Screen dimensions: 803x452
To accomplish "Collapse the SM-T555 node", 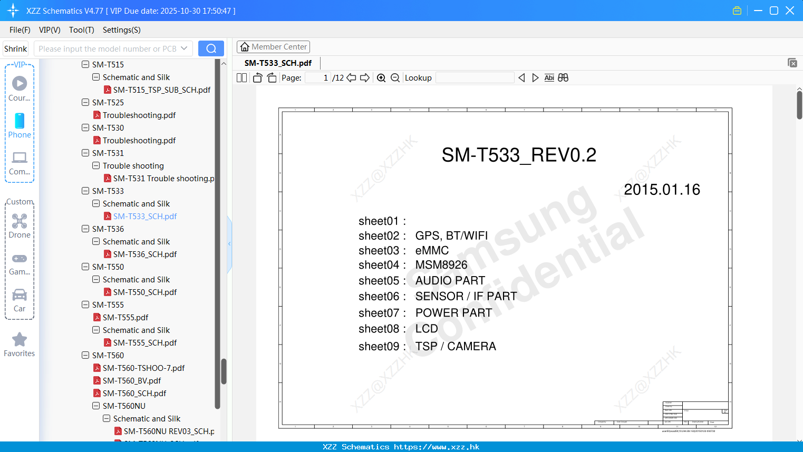I will 85,304.
